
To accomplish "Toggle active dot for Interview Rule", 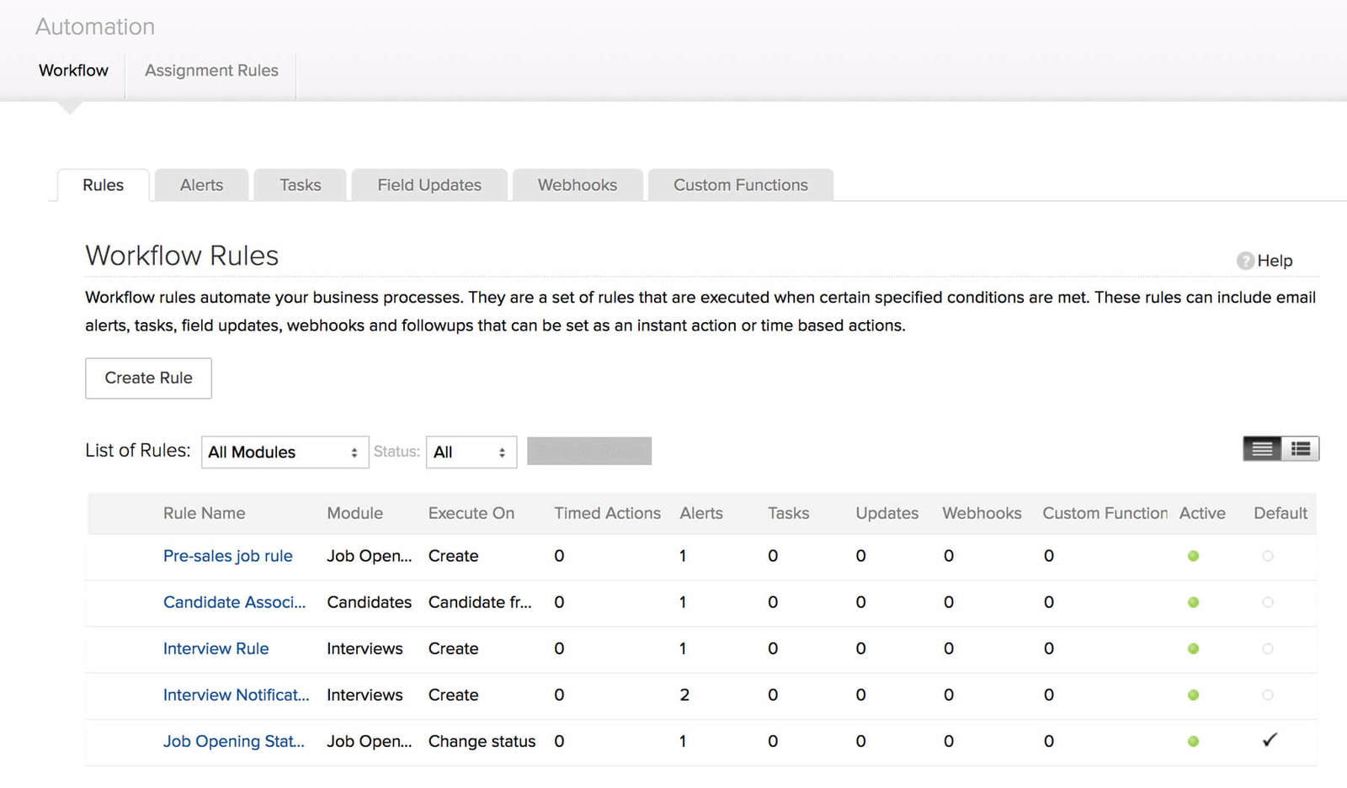I will (1193, 648).
